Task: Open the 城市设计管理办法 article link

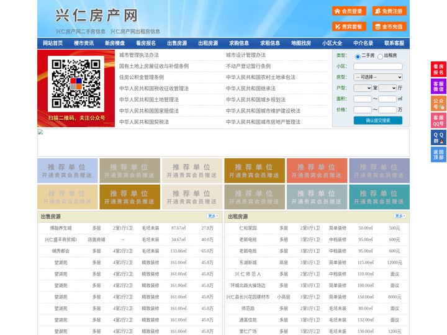Action: tap(246, 55)
